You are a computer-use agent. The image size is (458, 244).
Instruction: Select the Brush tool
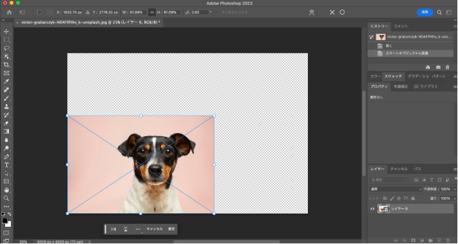(6, 98)
